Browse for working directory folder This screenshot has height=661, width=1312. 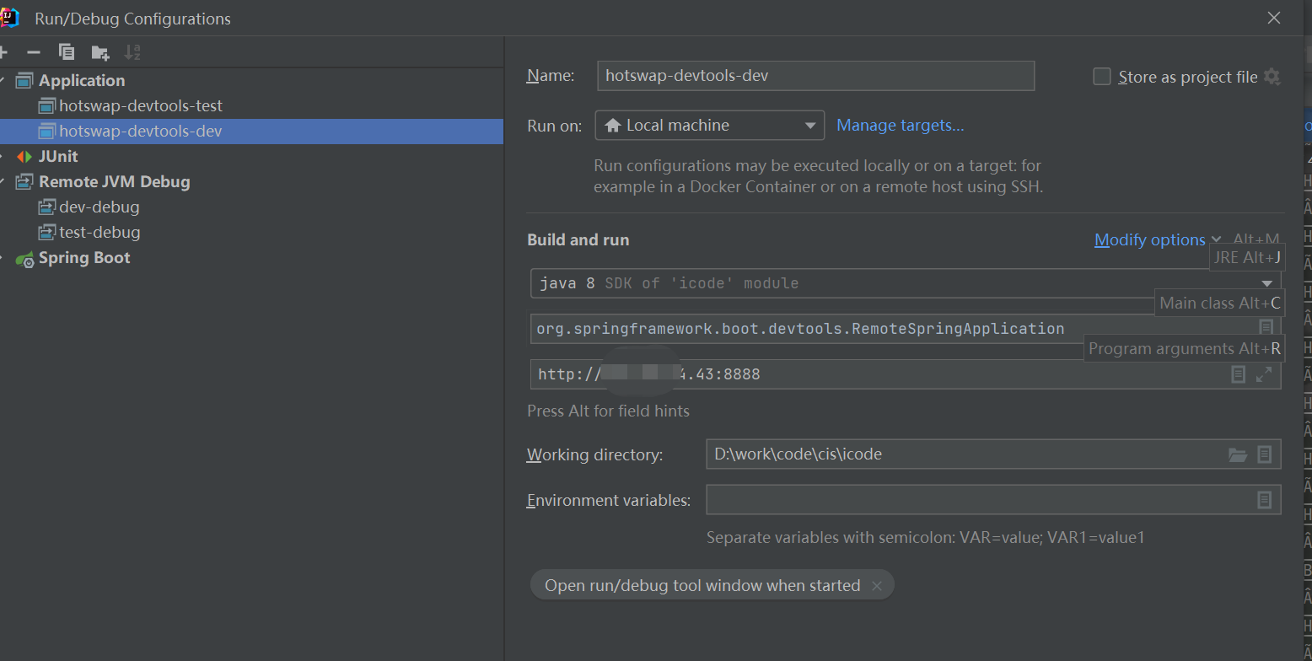pyautogui.click(x=1238, y=454)
